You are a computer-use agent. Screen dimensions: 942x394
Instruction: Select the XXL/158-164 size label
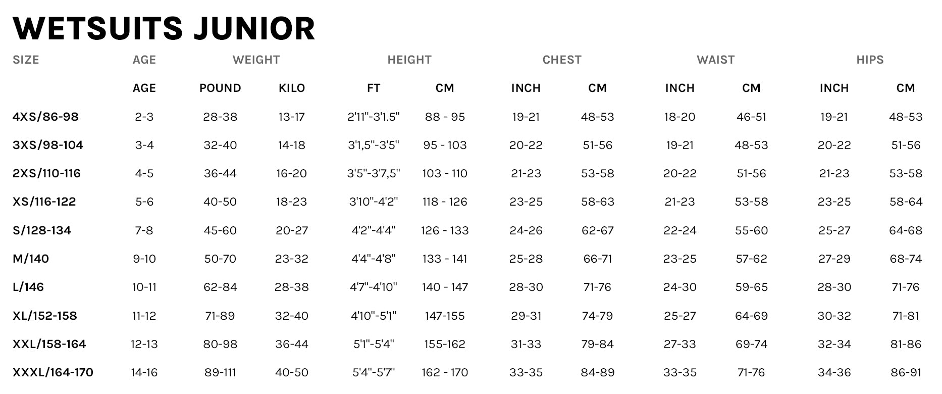point(49,344)
